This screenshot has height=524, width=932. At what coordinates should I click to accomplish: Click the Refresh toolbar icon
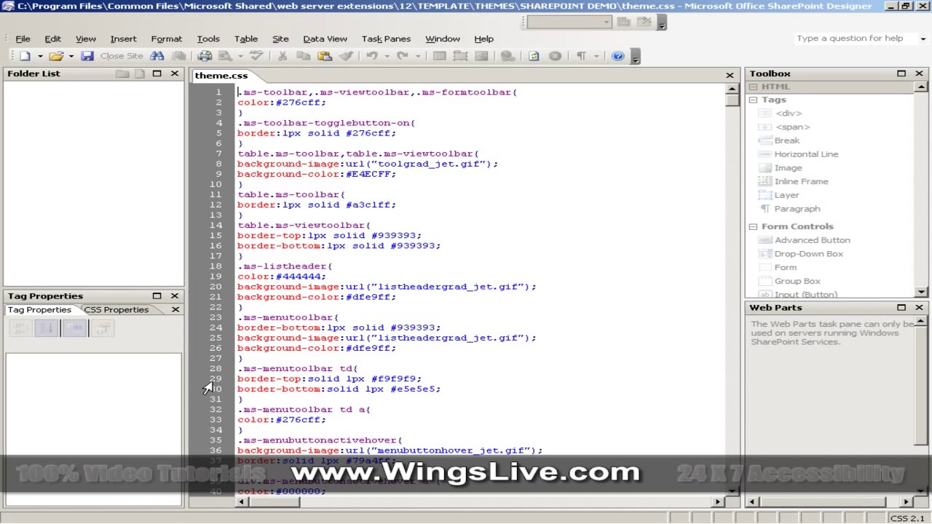coord(534,56)
